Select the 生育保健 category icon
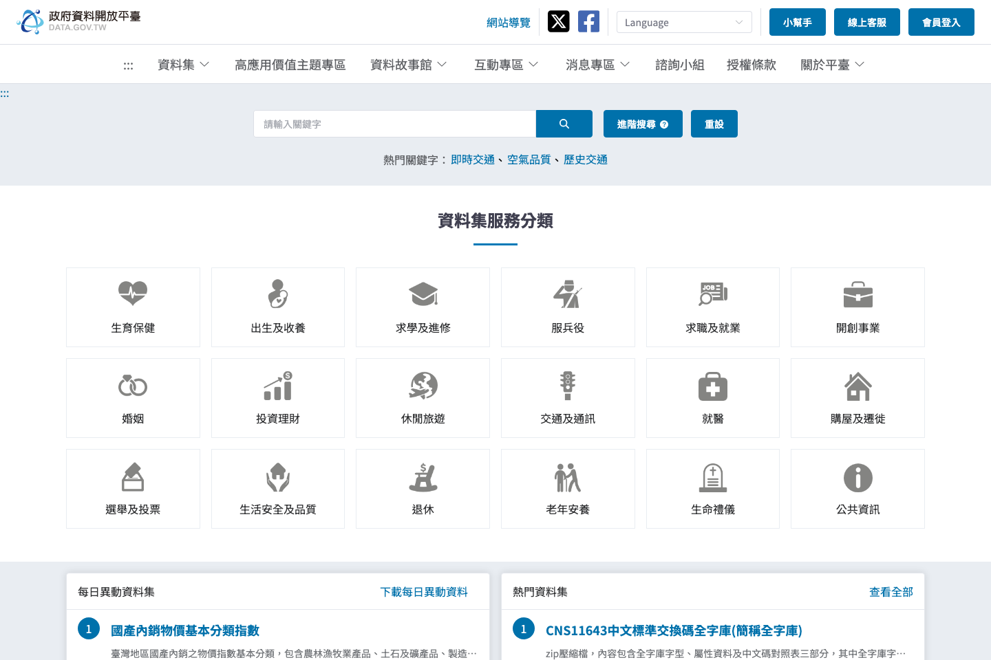Viewport: 991px width, 660px height. point(133,294)
